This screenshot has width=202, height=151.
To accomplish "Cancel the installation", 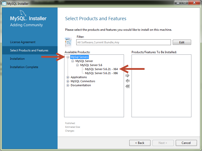I will [186, 143].
